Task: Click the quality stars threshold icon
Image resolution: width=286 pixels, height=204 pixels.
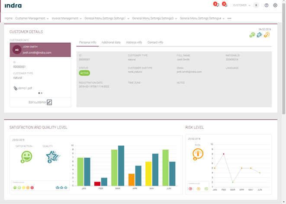Action: pyautogui.click(x=61, y=188)
